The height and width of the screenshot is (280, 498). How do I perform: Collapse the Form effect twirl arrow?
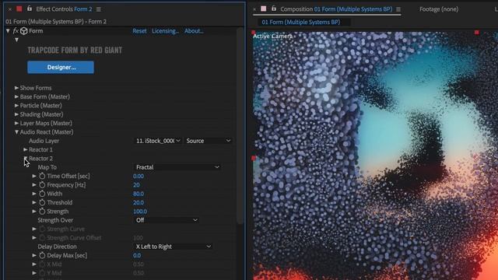[8, 31]
